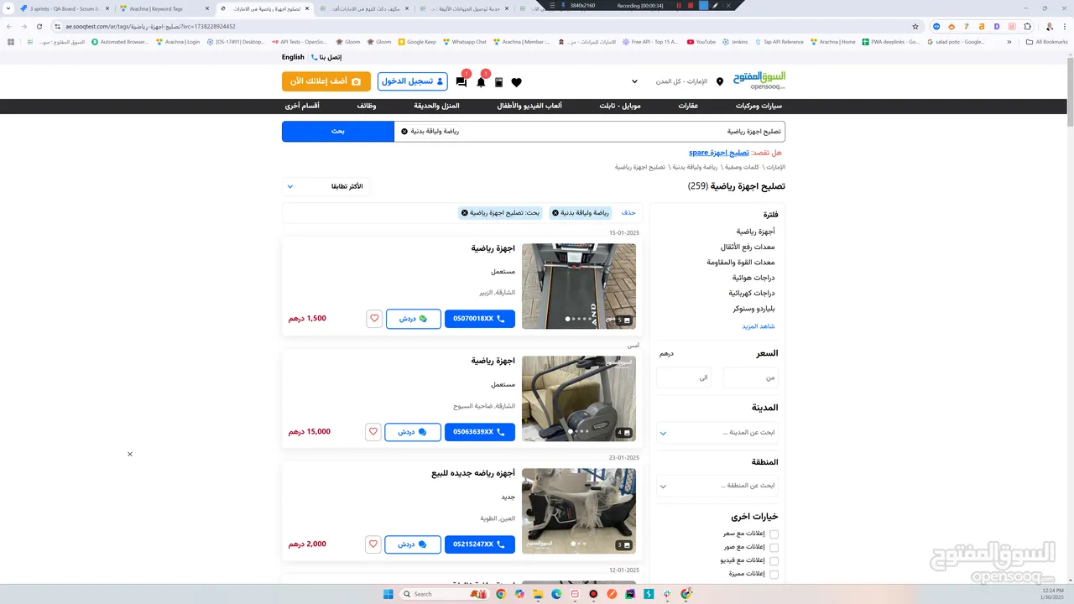The width and height of the screenshot is (1074, 604).
Task: Open the thumbnail of the 15,000 dirham listing
Action: click(579, 398)
